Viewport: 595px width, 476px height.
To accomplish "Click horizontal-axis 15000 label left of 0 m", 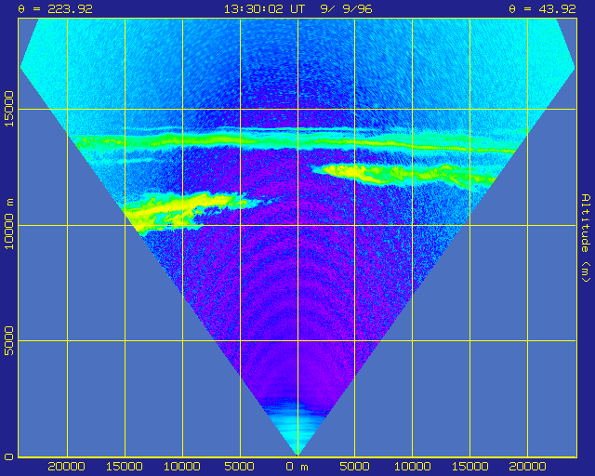I will 124,467.
